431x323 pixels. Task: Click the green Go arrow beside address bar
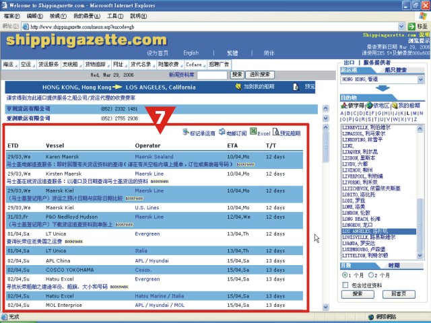tap(411, 27)
